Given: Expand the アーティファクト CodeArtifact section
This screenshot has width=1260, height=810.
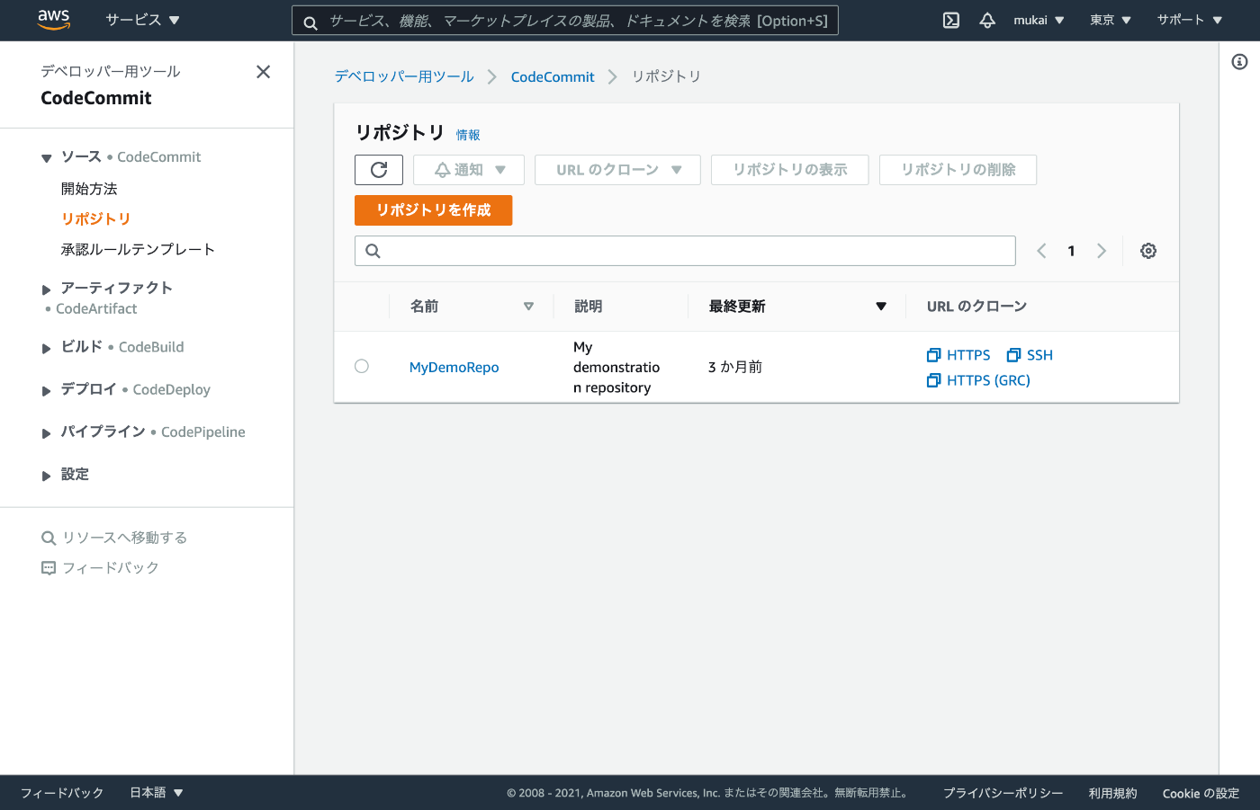Looking at the screenshot, I should pyautogui.click(x=47, y=289).
